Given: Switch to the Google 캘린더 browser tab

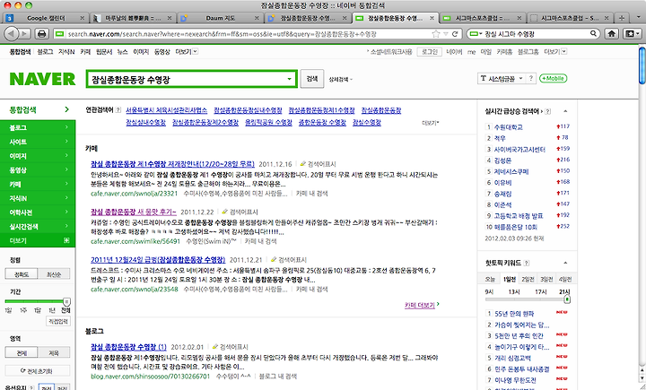Looking at the screenshot, I should 46,18.
